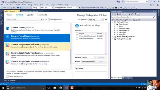
Task: Click the Install button
Action: click(101, 61)
